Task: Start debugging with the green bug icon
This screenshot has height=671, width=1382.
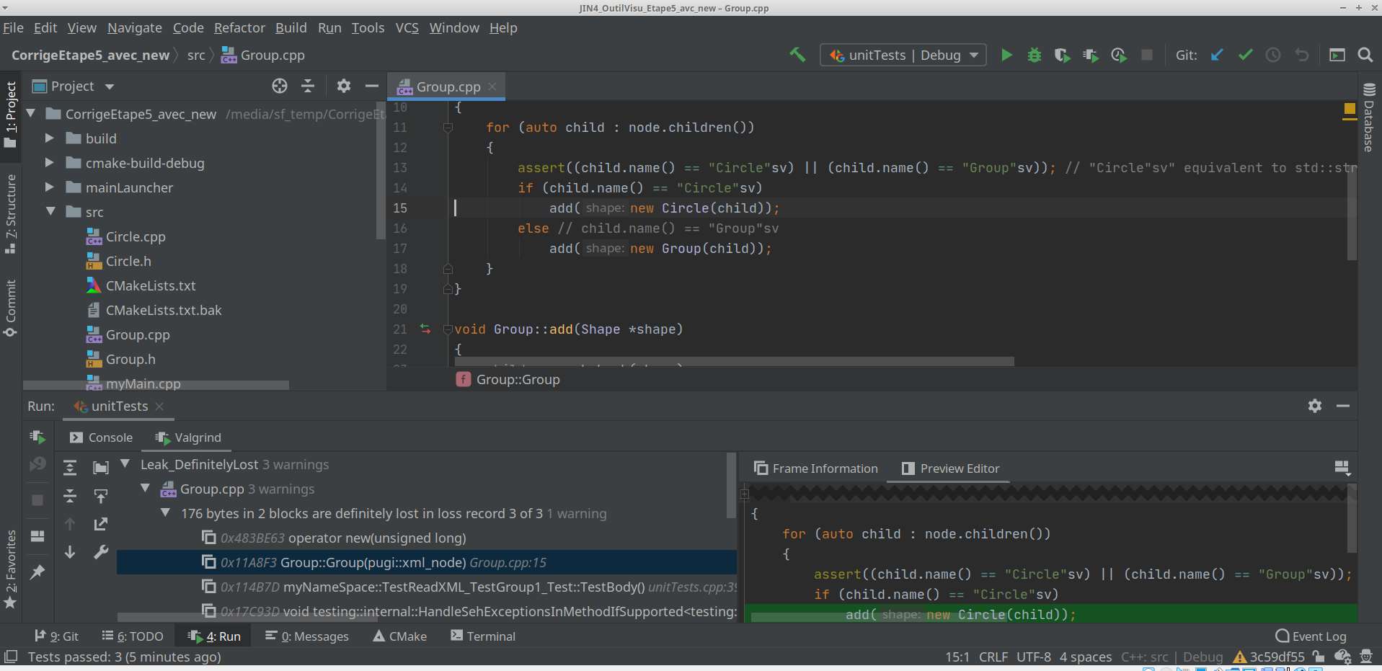Action: tap(1035, 55)
